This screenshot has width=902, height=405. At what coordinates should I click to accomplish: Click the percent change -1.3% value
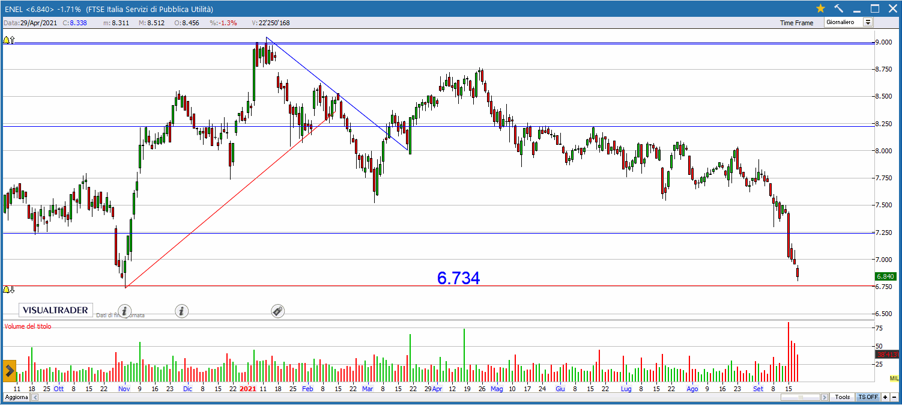(x=223, y=23)
